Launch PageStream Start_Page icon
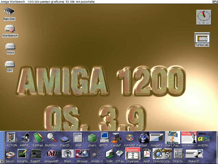218x164 pixels. click(172, 139)
